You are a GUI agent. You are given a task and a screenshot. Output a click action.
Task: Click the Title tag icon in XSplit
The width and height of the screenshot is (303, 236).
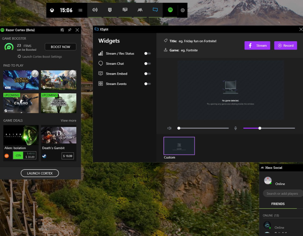pyautogui.click(x=165, y=41)
